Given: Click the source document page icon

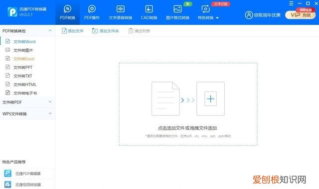Looking at the screenshot, I should [x=165, y=98].
